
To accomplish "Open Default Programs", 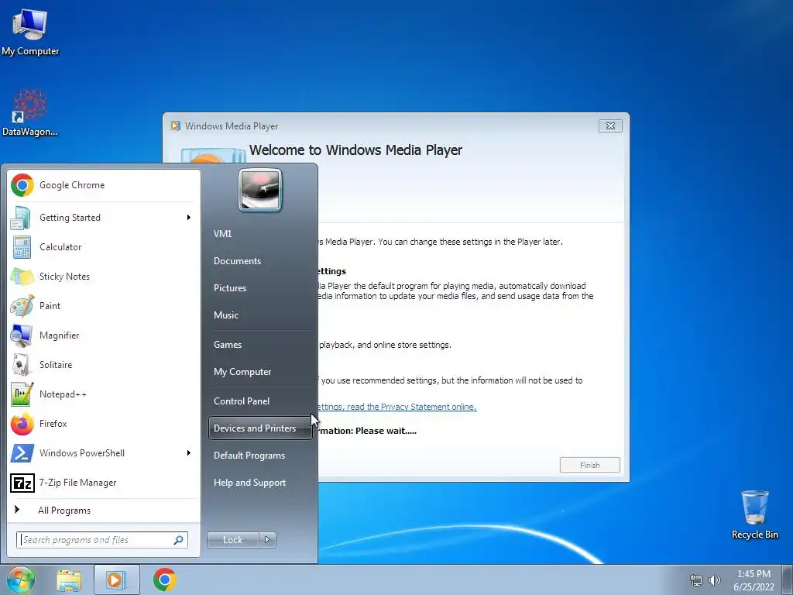I will pos(260,456).
